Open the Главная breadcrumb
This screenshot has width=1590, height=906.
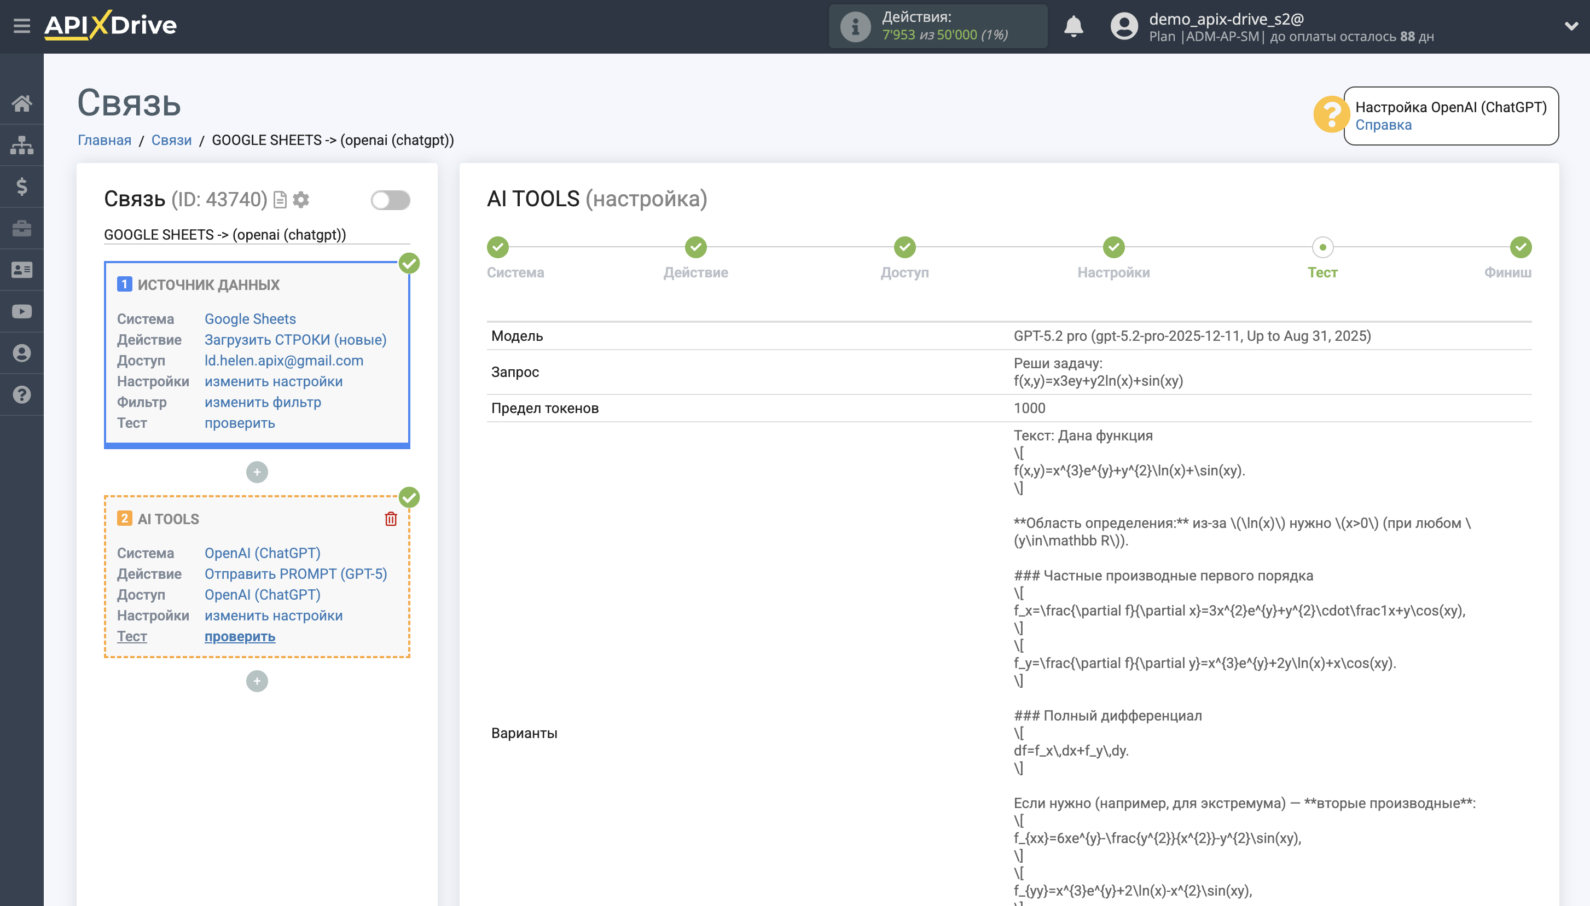(105, 140)
